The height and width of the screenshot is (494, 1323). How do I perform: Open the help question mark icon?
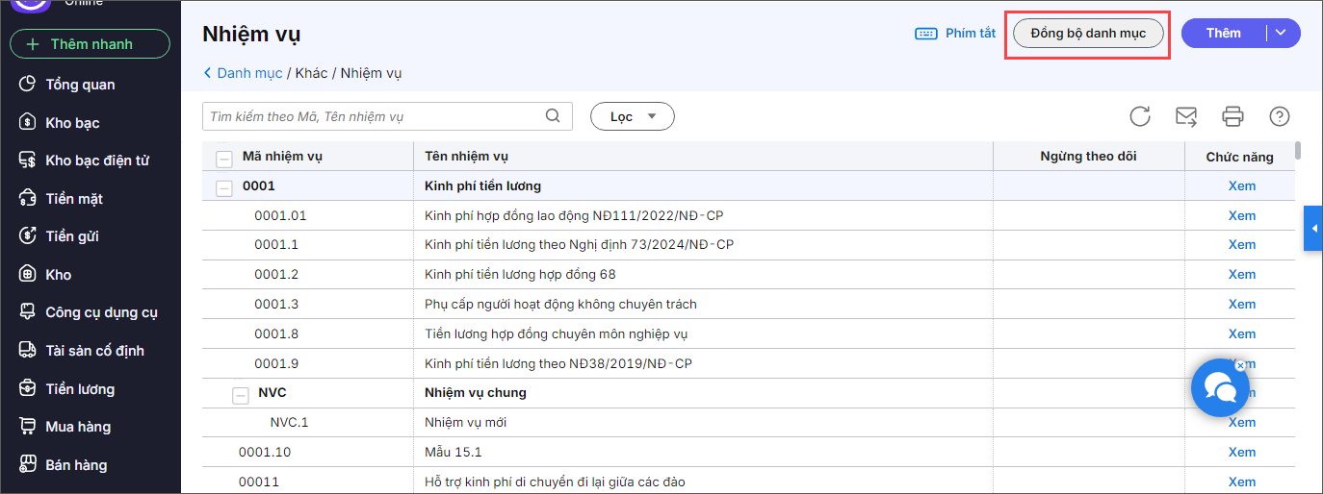[x=1279, y=116]
